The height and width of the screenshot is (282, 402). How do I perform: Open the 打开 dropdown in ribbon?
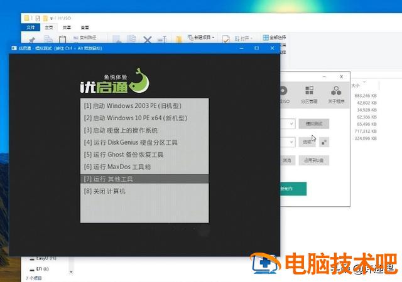point(244,38)
